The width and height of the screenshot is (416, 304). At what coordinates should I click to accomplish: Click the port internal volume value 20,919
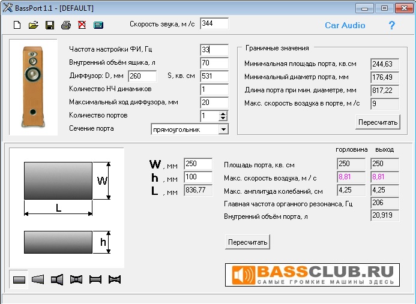385,215
